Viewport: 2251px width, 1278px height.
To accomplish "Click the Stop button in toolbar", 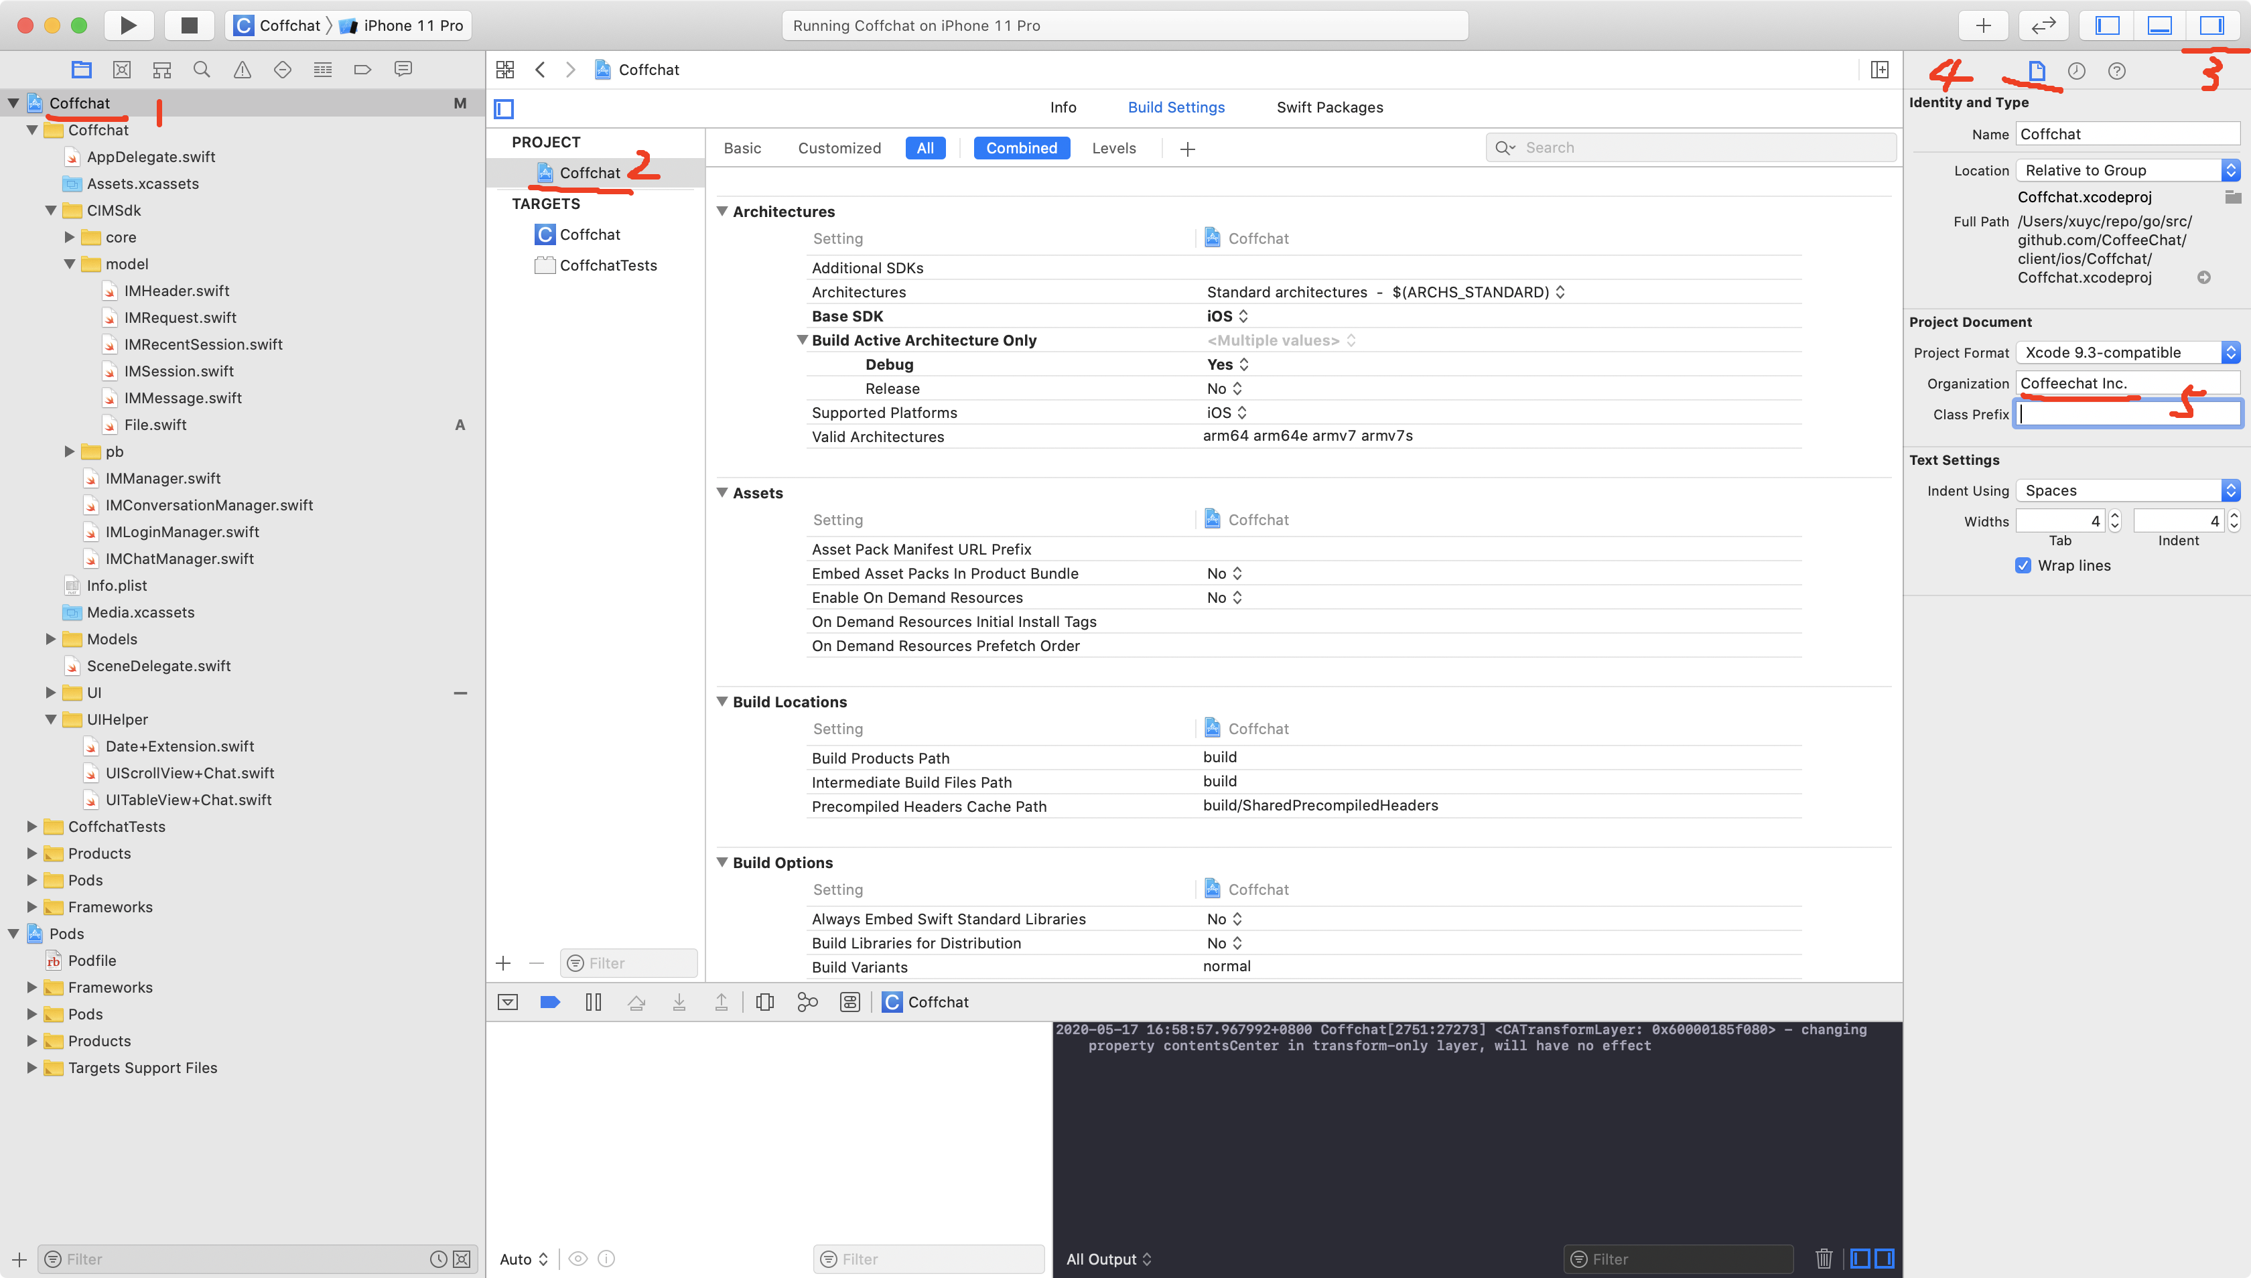I will pyautogui.click(x=189, y=25).
